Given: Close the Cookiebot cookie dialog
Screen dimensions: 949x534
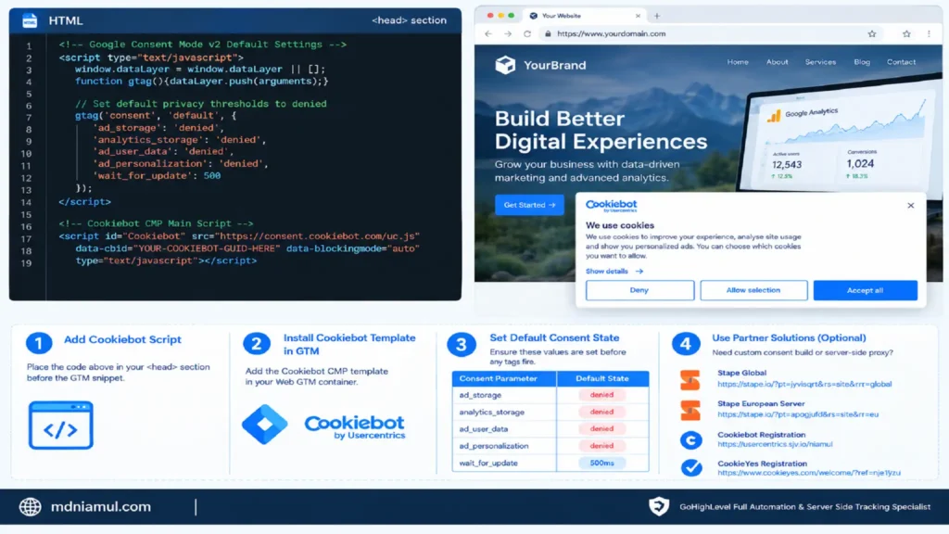Looking at the screenshot, I should [910, 206].
